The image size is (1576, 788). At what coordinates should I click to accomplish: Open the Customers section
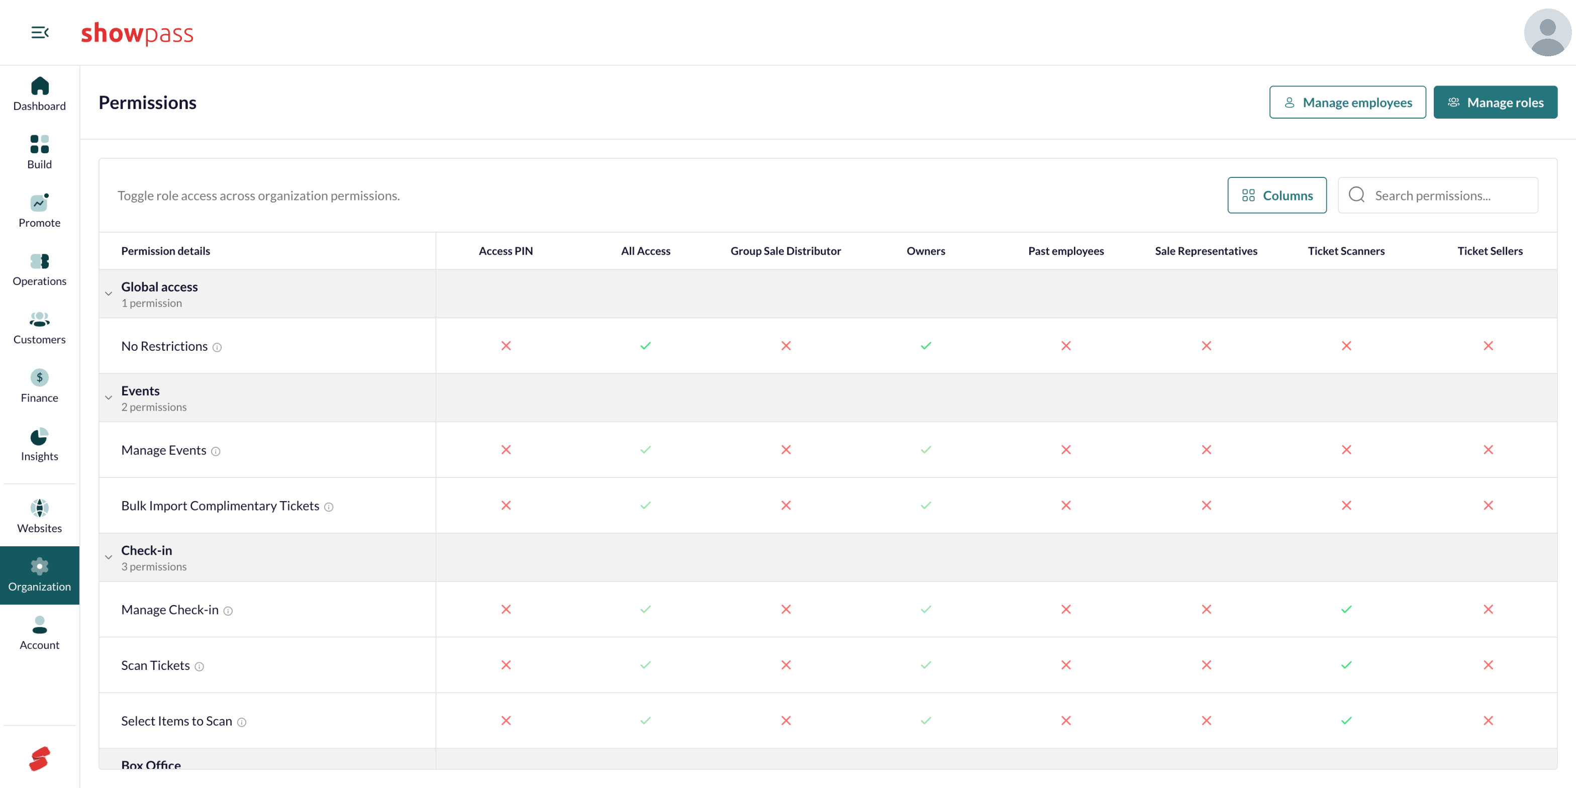tap(40, 328)
